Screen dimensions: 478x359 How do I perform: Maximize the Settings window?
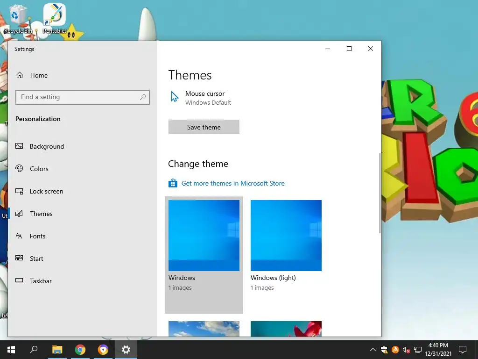click(349, 49)
